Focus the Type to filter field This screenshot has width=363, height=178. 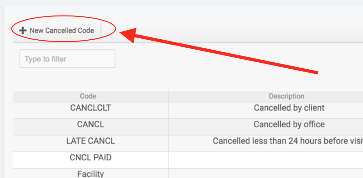tap(67, 59)
